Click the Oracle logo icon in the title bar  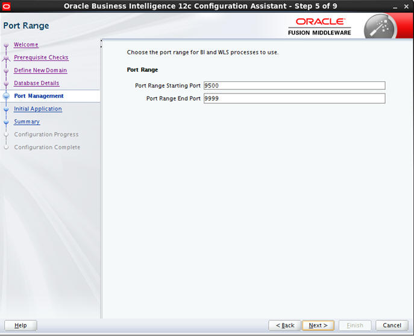[x=6, y=7]
